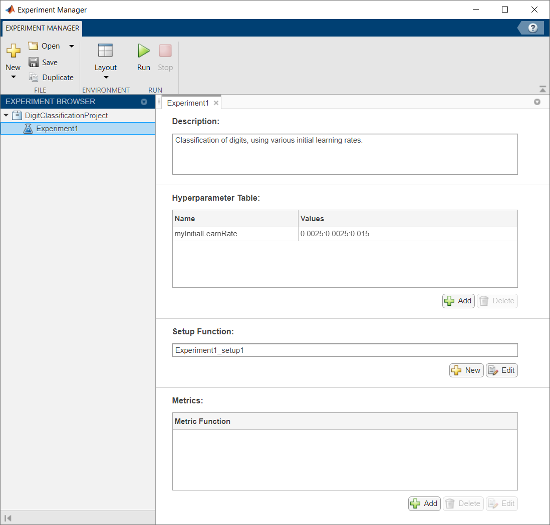
Task: Open Help via the question mark icon
Action: (x=532, y=28)
